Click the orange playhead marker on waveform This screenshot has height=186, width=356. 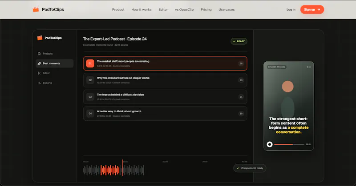tap(123, 168)
